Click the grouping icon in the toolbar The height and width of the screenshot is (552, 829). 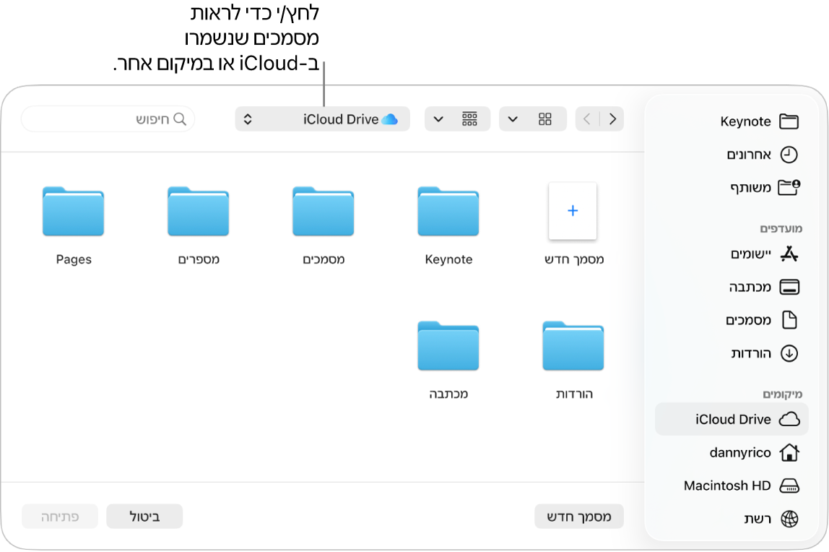coord(469,119)
